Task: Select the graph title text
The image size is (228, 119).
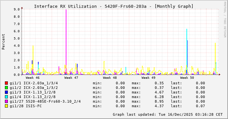Action: (114, 7)
